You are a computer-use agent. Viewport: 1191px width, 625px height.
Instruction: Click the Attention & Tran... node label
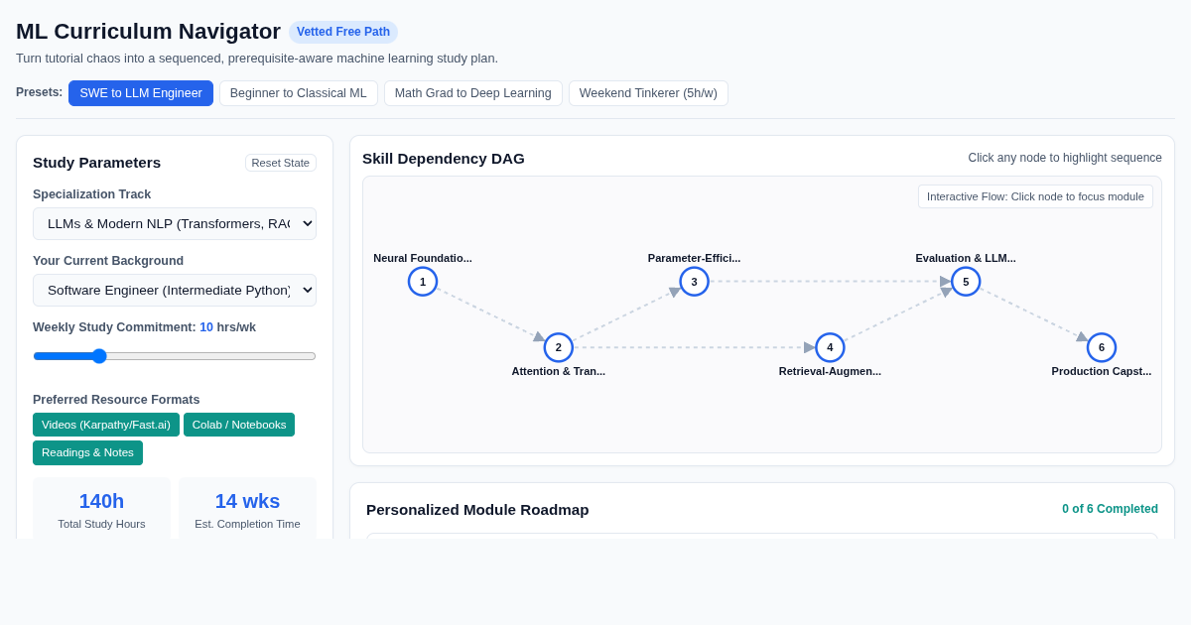point(559,371)
